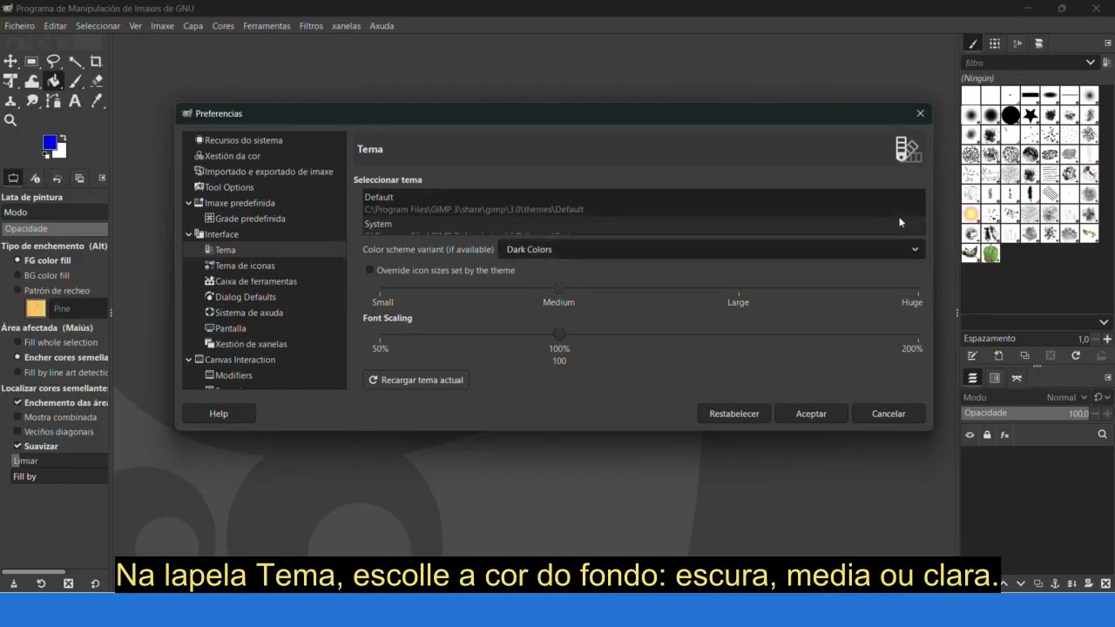Viewport: 1115px width, 627px height.
Task: Select the Bucket Fill tool
Action: click(53, 81)
